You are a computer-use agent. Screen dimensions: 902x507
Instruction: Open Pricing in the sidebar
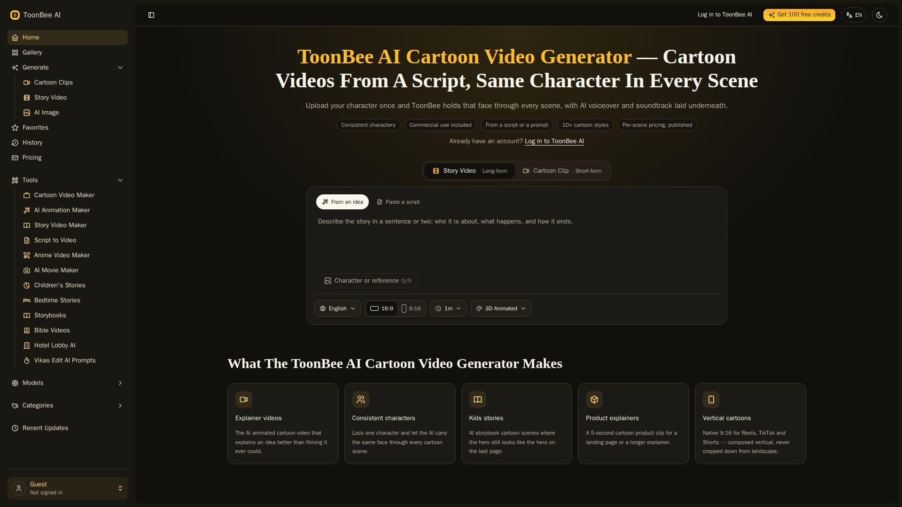[68, 158]
